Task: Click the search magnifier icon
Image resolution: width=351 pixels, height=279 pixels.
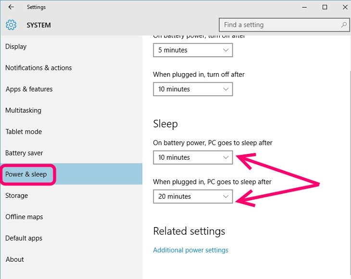Action: point(344,25)
